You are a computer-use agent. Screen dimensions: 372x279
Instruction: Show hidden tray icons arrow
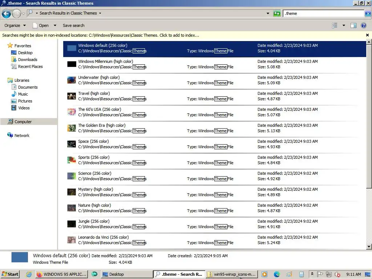[312, 274]
